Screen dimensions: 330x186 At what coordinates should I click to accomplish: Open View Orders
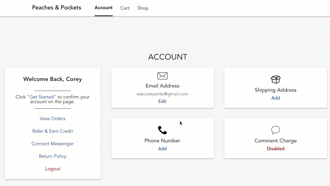tap(53, 119)
